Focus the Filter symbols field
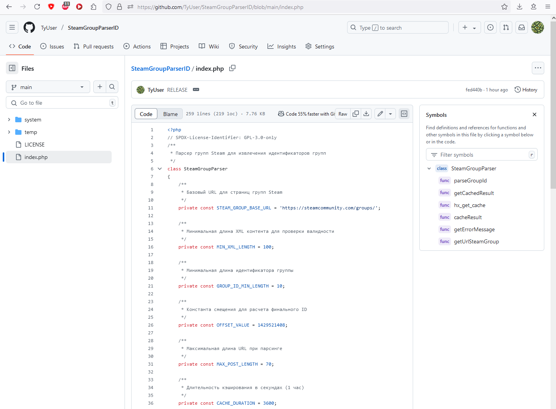 coord(482,155)
